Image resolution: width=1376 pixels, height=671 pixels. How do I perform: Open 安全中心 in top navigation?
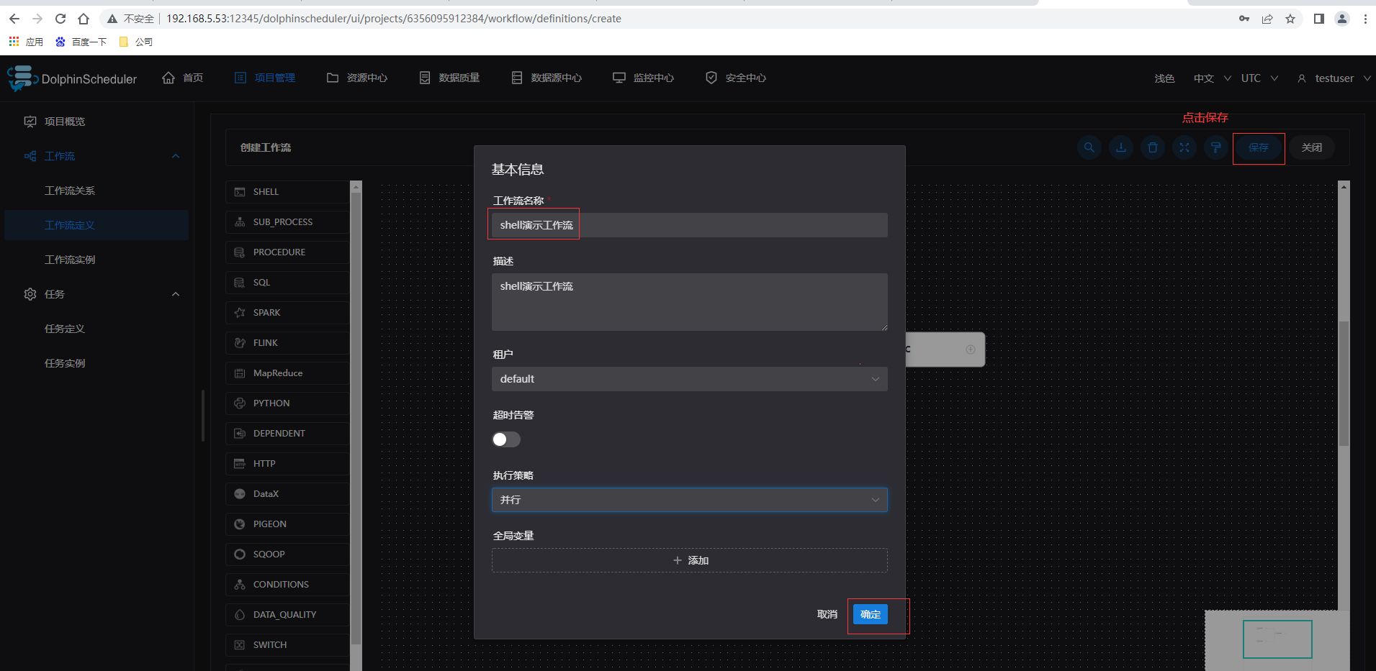[x=736, y=78]
